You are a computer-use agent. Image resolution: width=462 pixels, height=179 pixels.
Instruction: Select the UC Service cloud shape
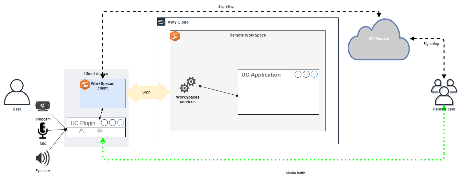tap(378, 40)
